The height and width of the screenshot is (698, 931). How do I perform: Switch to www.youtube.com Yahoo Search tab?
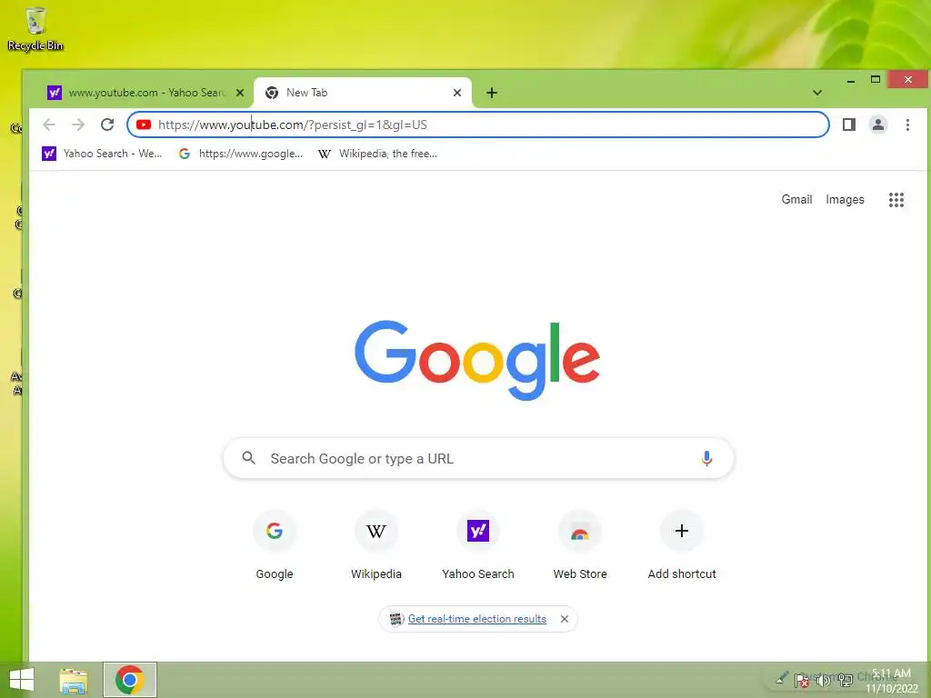[145, 93]
